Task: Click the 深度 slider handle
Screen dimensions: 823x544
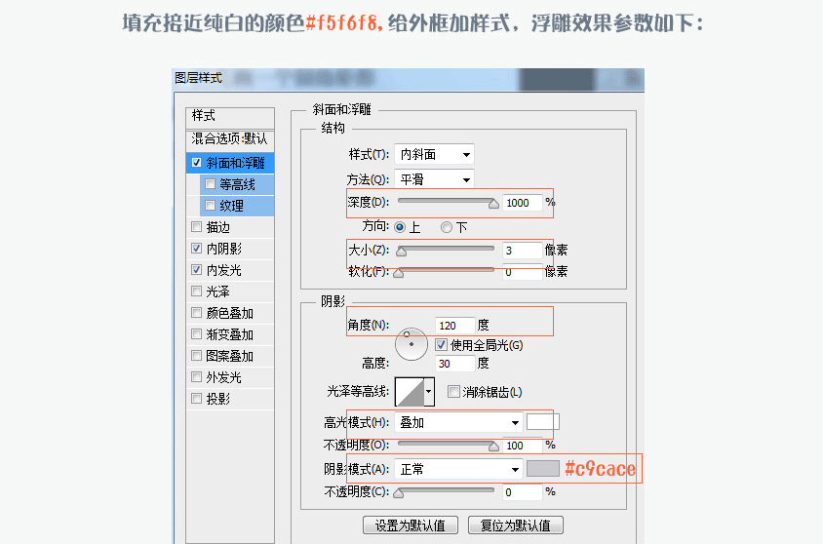Action: pos(493,203)
